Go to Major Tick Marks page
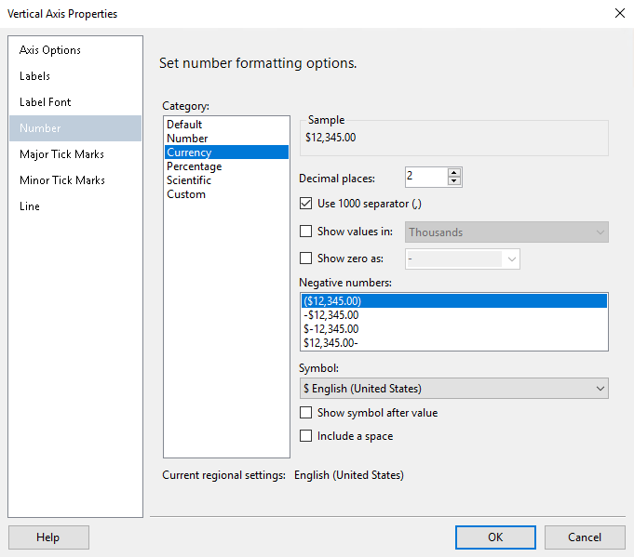This screenshot has width=634, height=557. [61, 154]
